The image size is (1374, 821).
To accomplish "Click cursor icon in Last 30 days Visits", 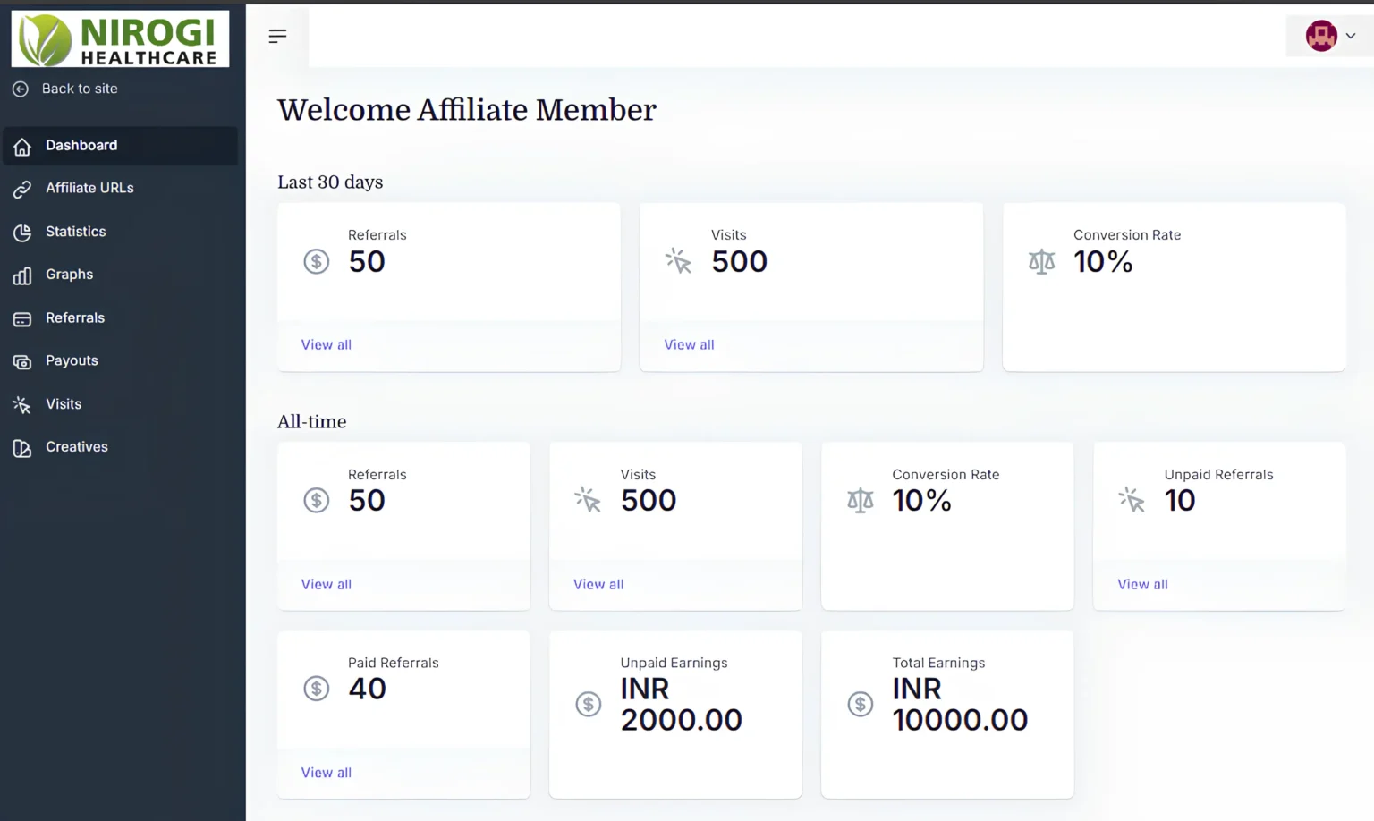I will pyautogui.click(x=678, y=261).
